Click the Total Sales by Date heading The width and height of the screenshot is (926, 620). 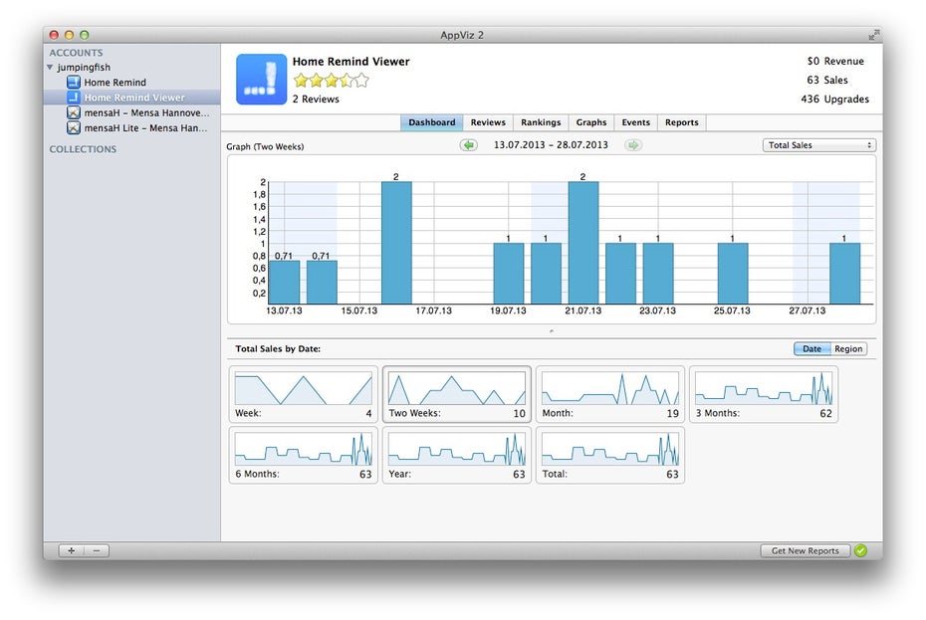coord(278,348)
